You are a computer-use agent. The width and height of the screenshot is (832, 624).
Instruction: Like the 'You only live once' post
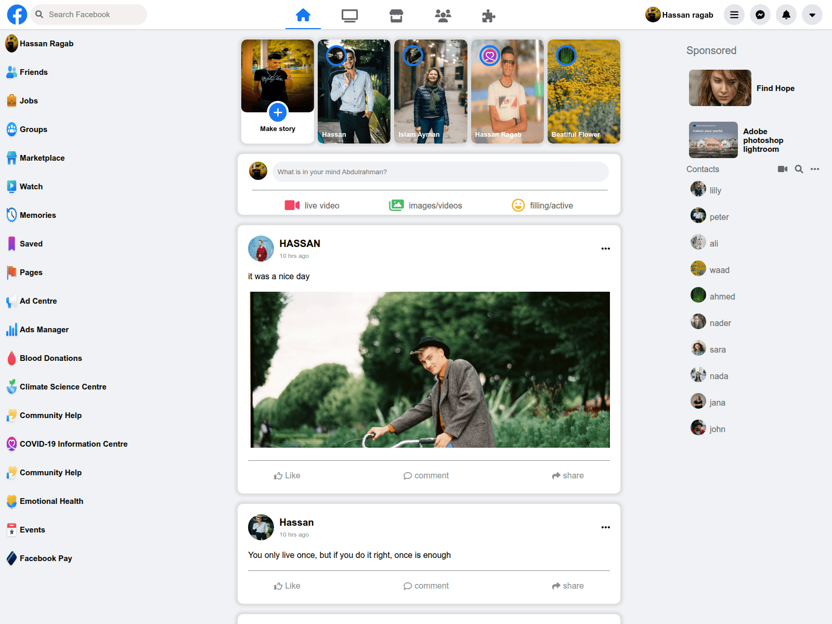[x=287, y=586]
